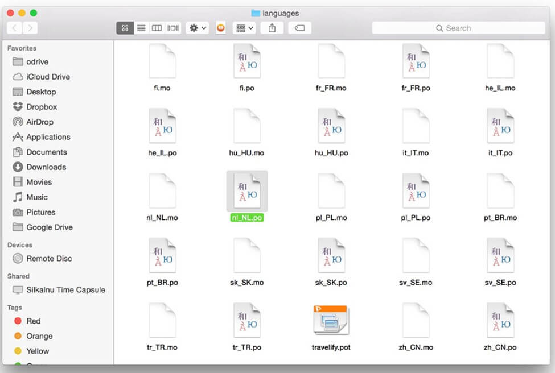The height and width of the screenshot is (373, 555).
Task: Switch to column view
Action: coord(157,28)
